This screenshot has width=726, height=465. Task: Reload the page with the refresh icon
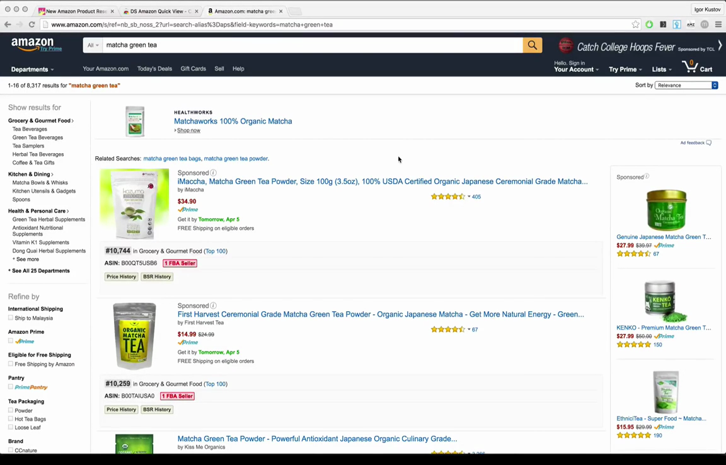coord(32,25)
